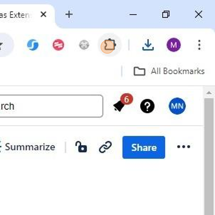Click the blue Share button
The width and height of the screenshot is (215, 215).
tap(144, 147)
